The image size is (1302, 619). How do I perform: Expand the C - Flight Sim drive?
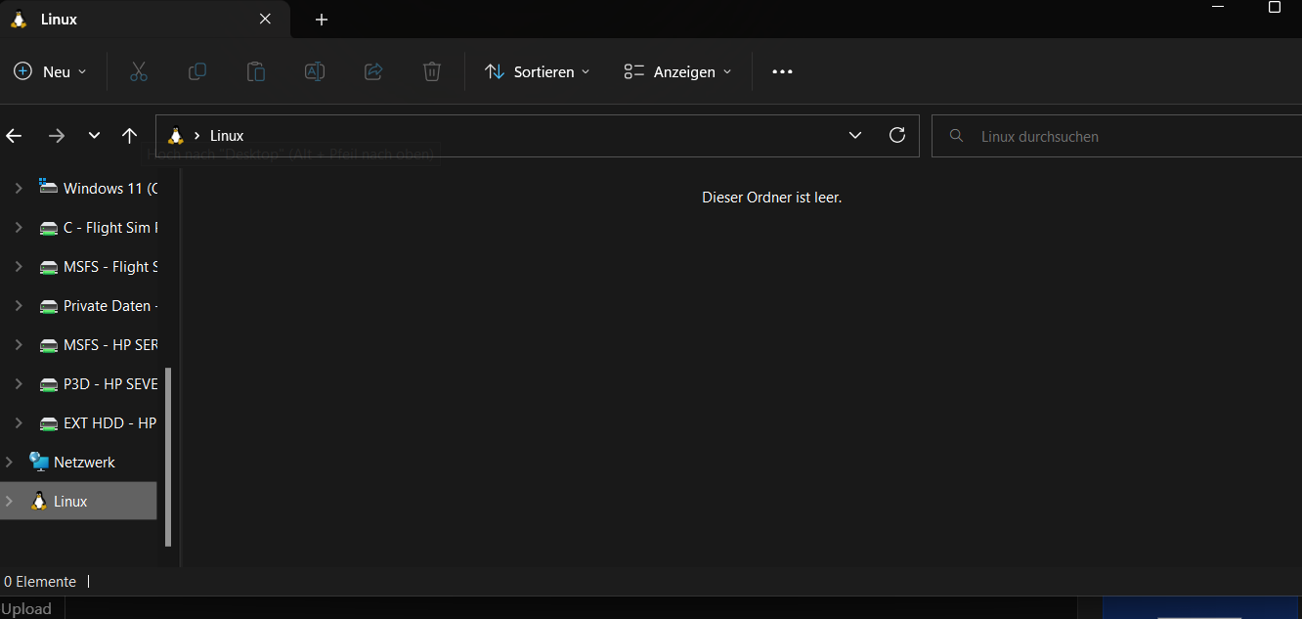pos(19,227)
